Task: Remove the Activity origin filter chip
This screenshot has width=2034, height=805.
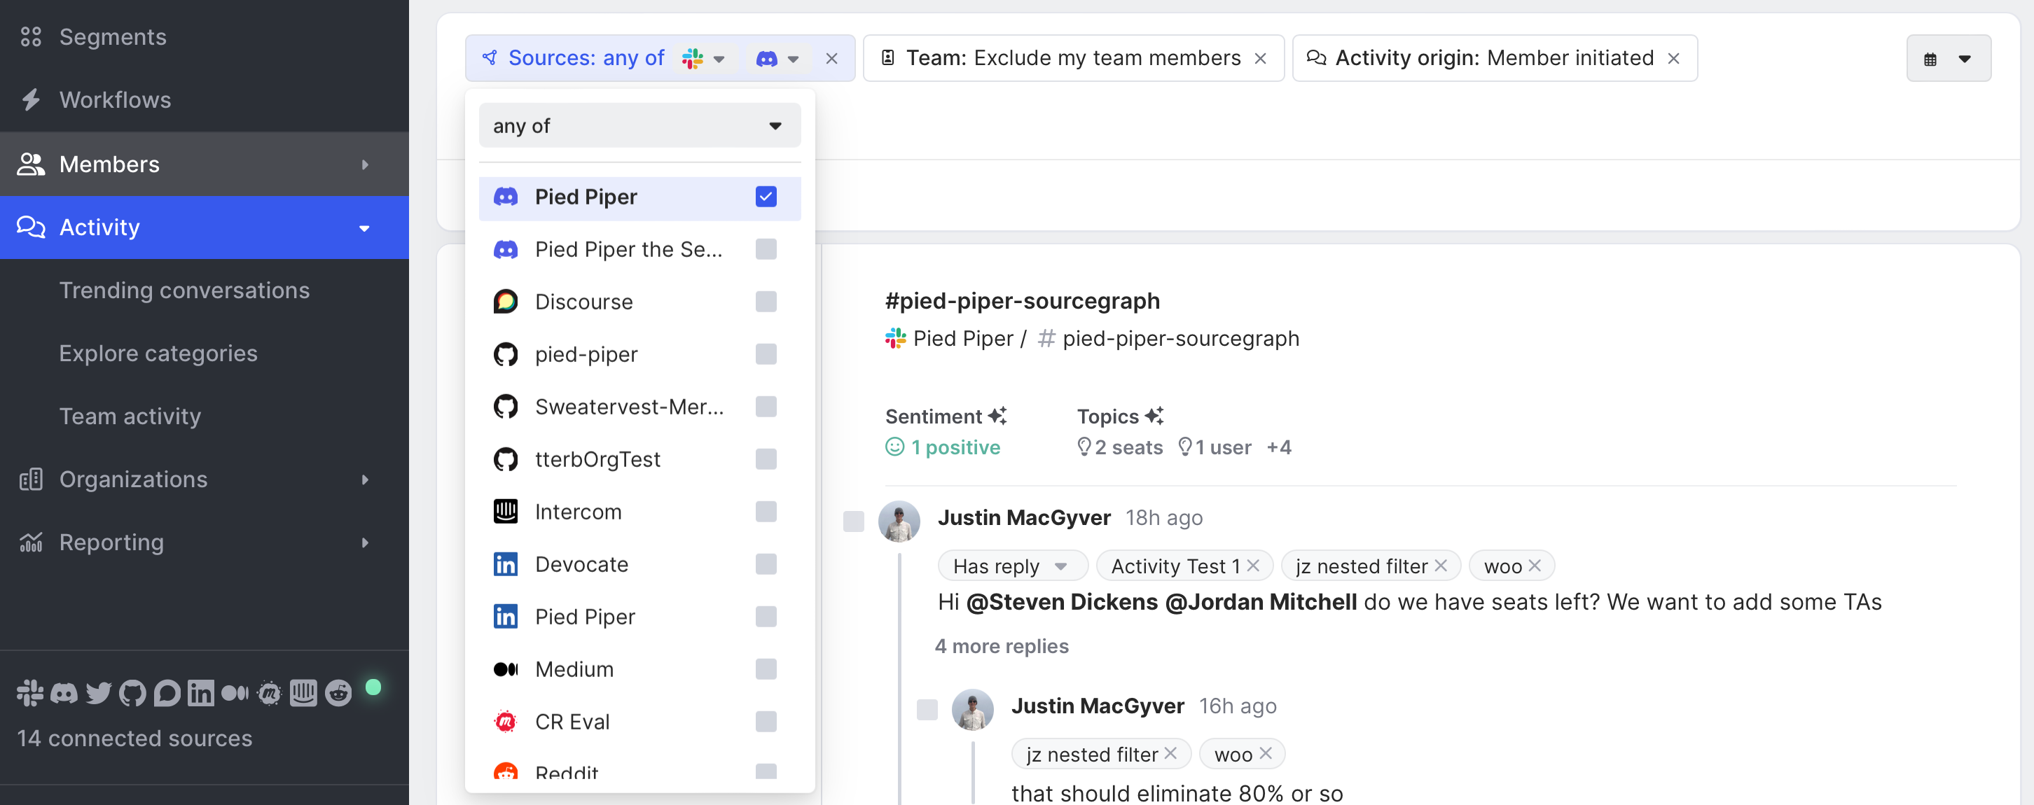Action: 1674,58
